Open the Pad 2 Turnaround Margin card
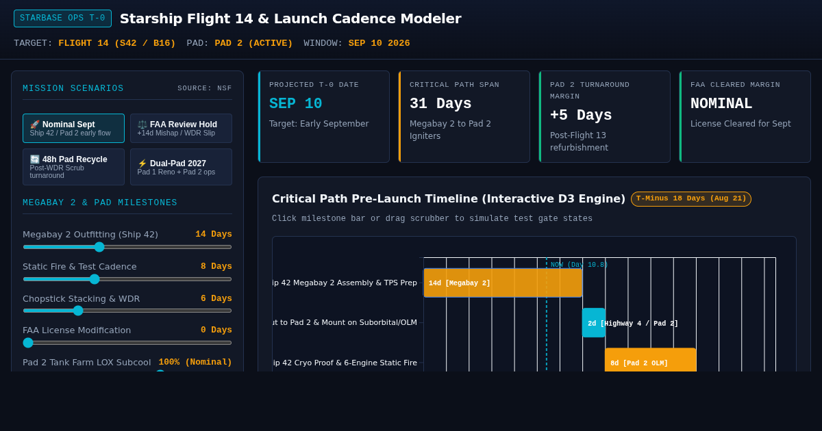The image size is (822, 431). (x=605, y=116)
